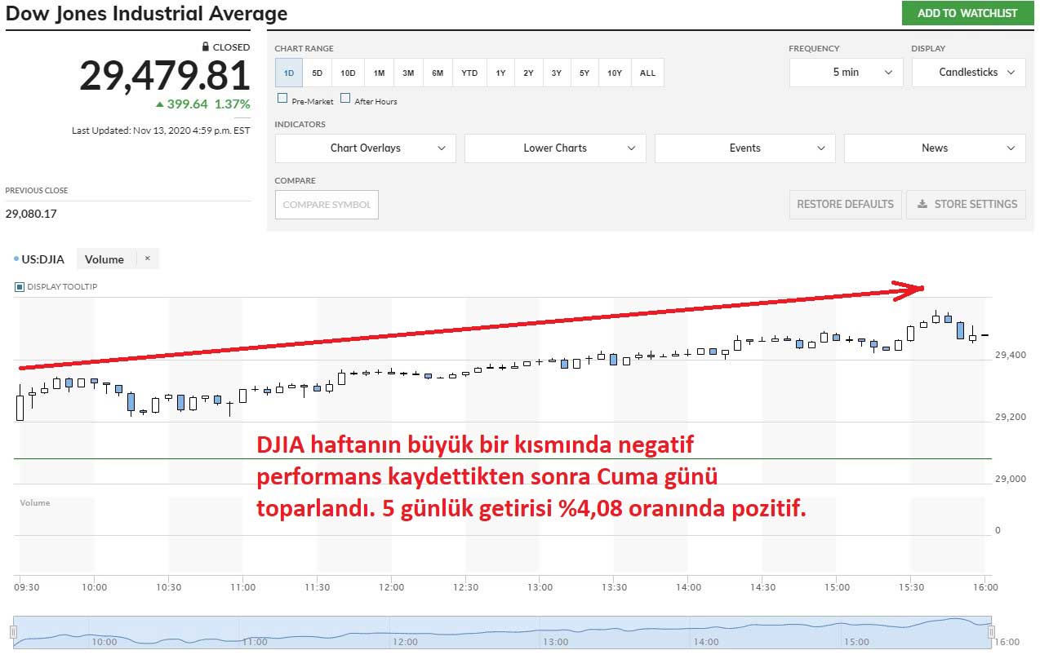Set chart range to 10Y
1040x659 pixels.
click(615, 73)
